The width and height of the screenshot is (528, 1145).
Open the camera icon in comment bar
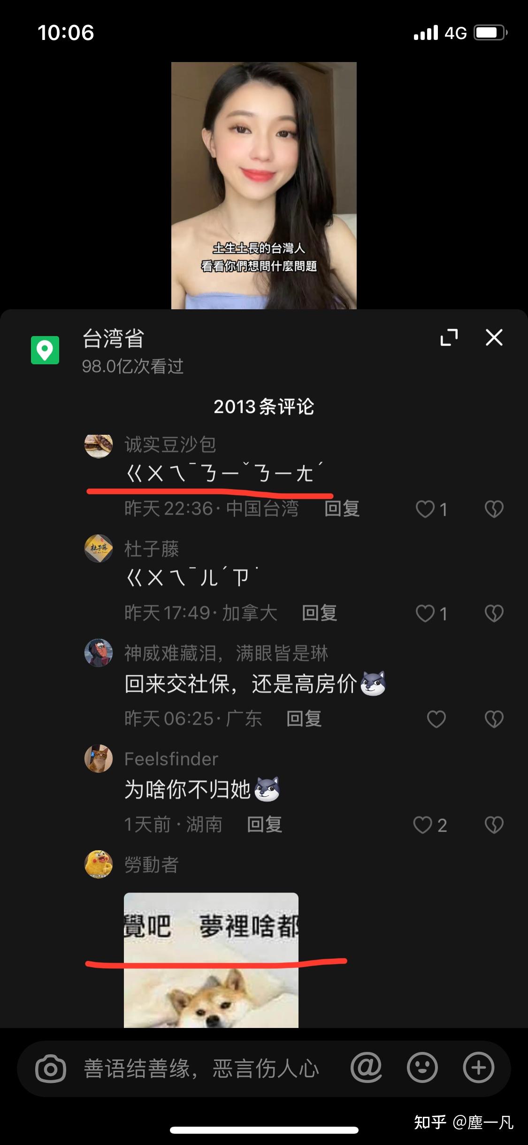[x=51, y=1068]
